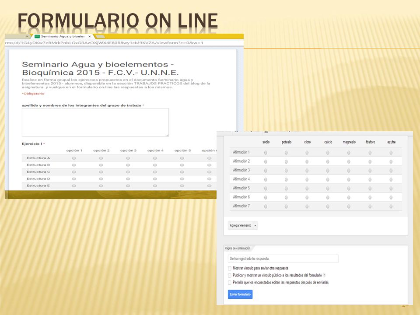Click the 'opción 5' column header
This screenshot has width=420, height=315.
point(183,150)
